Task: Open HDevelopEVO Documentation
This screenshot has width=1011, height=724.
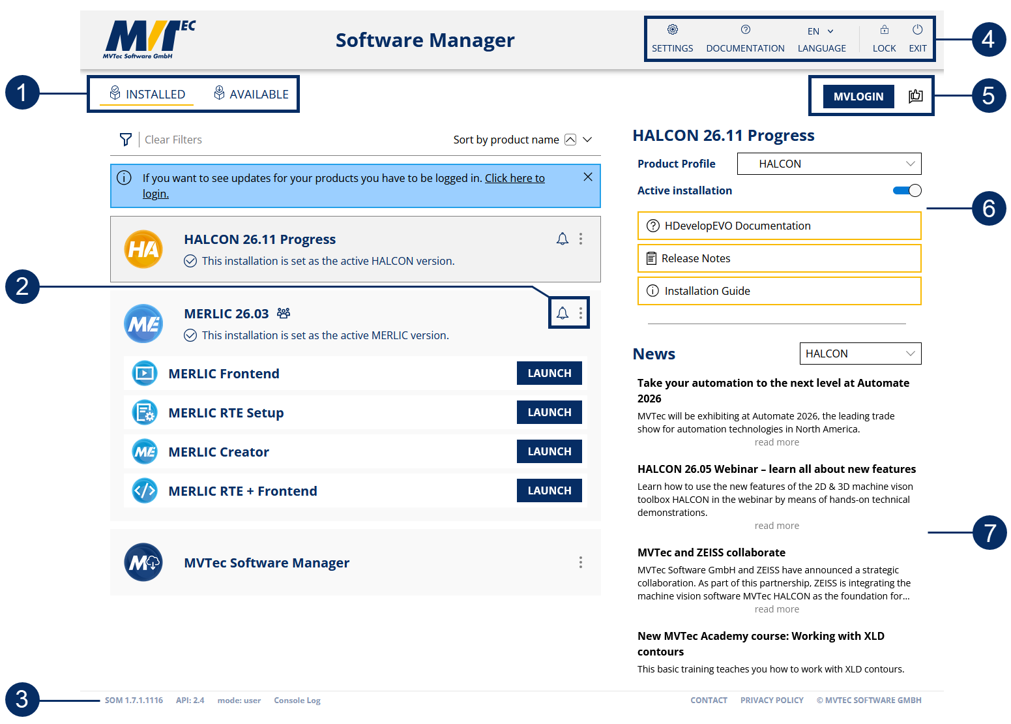Action: pos(779,226)
